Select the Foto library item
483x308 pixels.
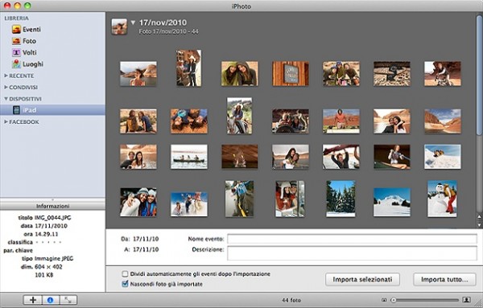pos(24,41)
